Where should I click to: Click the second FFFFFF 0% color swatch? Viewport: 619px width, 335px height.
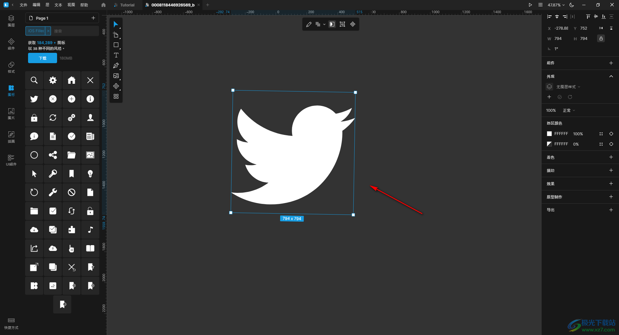[549, 144]
